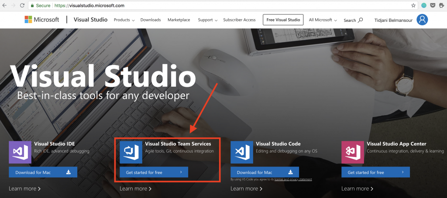Open the Marketplace menu item
The height and width of the screenshot is (198, 447).
click(179, 20)
